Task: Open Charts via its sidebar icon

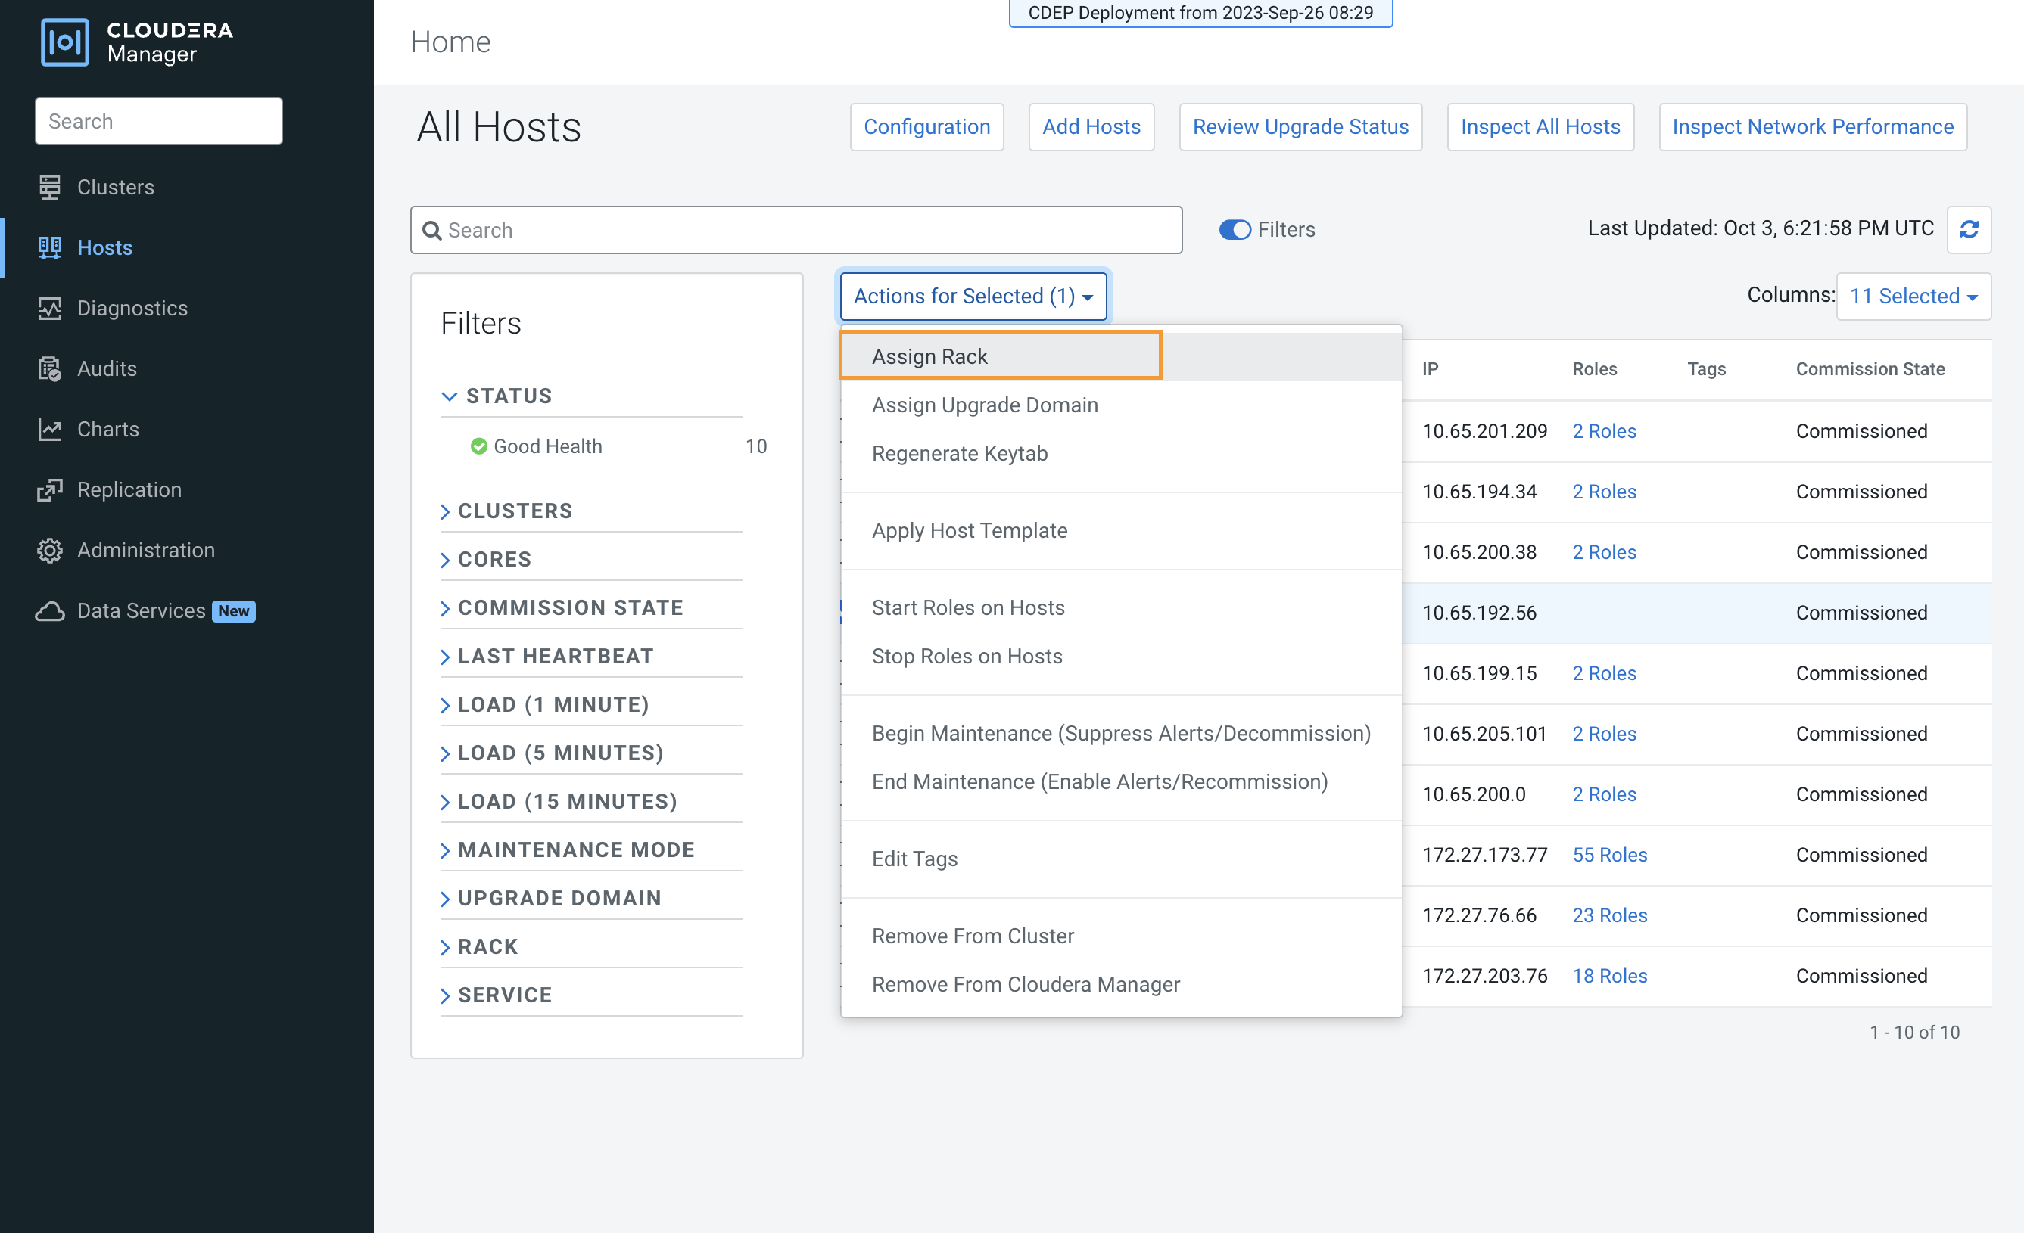Action: click(x=49, y=430)
